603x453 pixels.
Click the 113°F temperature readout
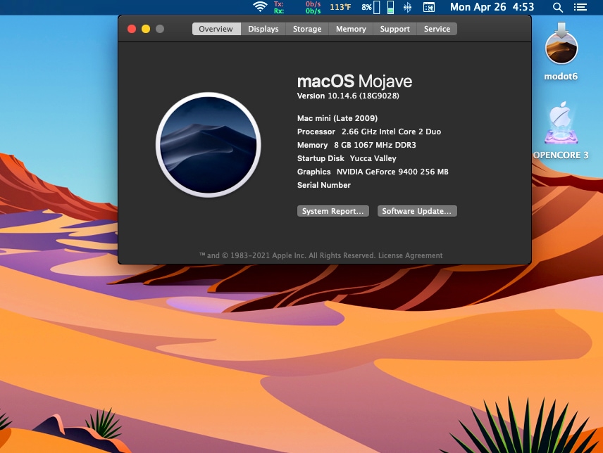click(340, 7)
